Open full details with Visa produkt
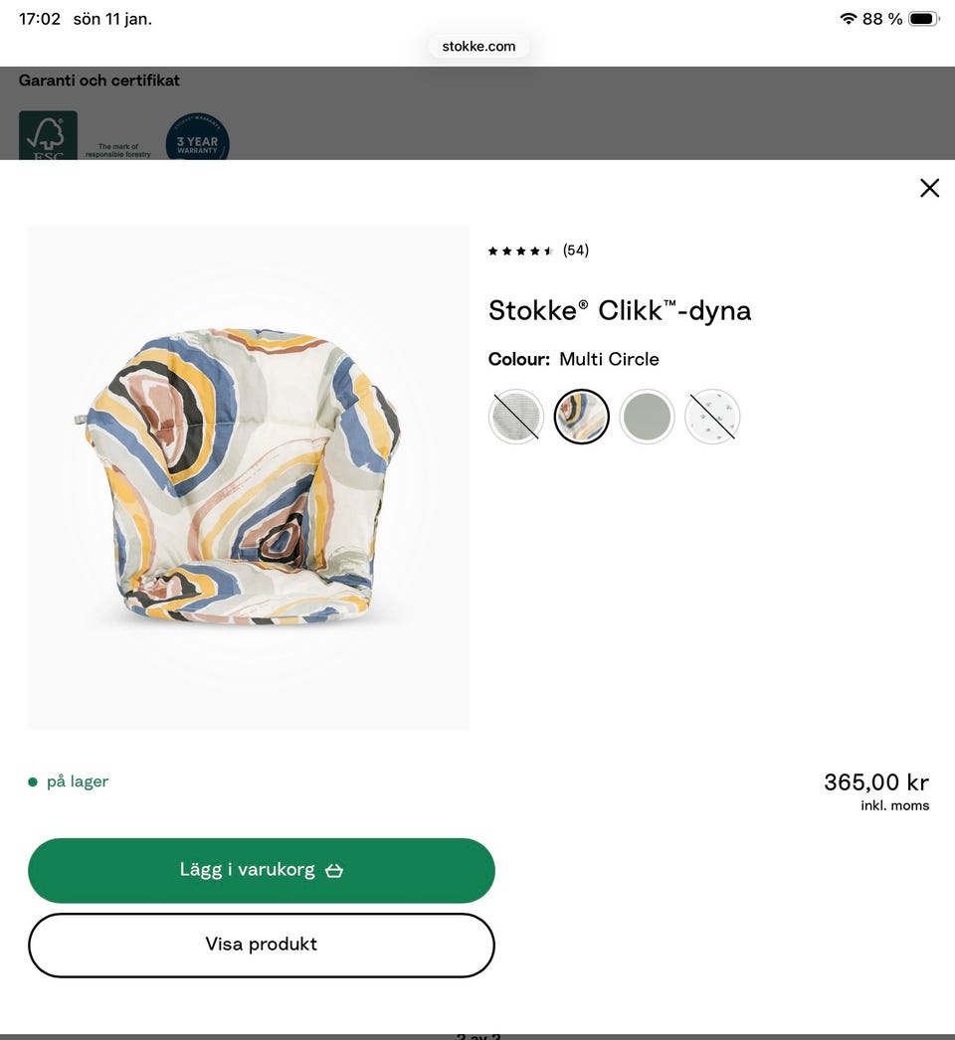The image size is (955, 1040). click(261, 945)
